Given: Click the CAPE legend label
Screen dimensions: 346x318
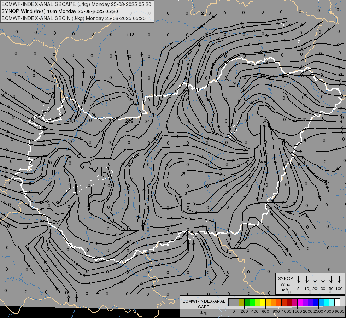Looking at the screenshot, I should click(204, 307).
